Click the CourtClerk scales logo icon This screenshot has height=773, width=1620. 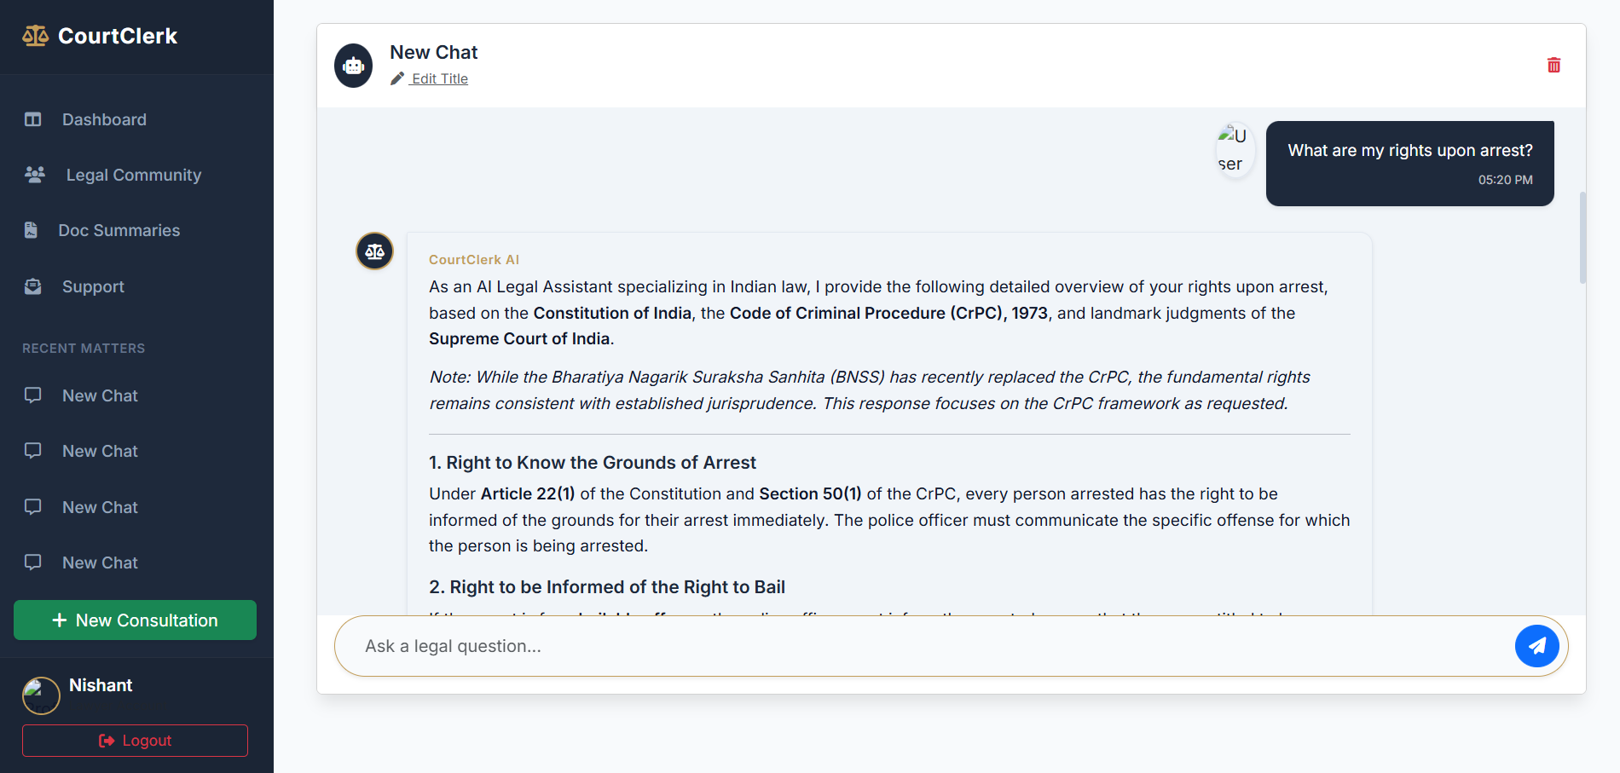(x=35, y=36)
